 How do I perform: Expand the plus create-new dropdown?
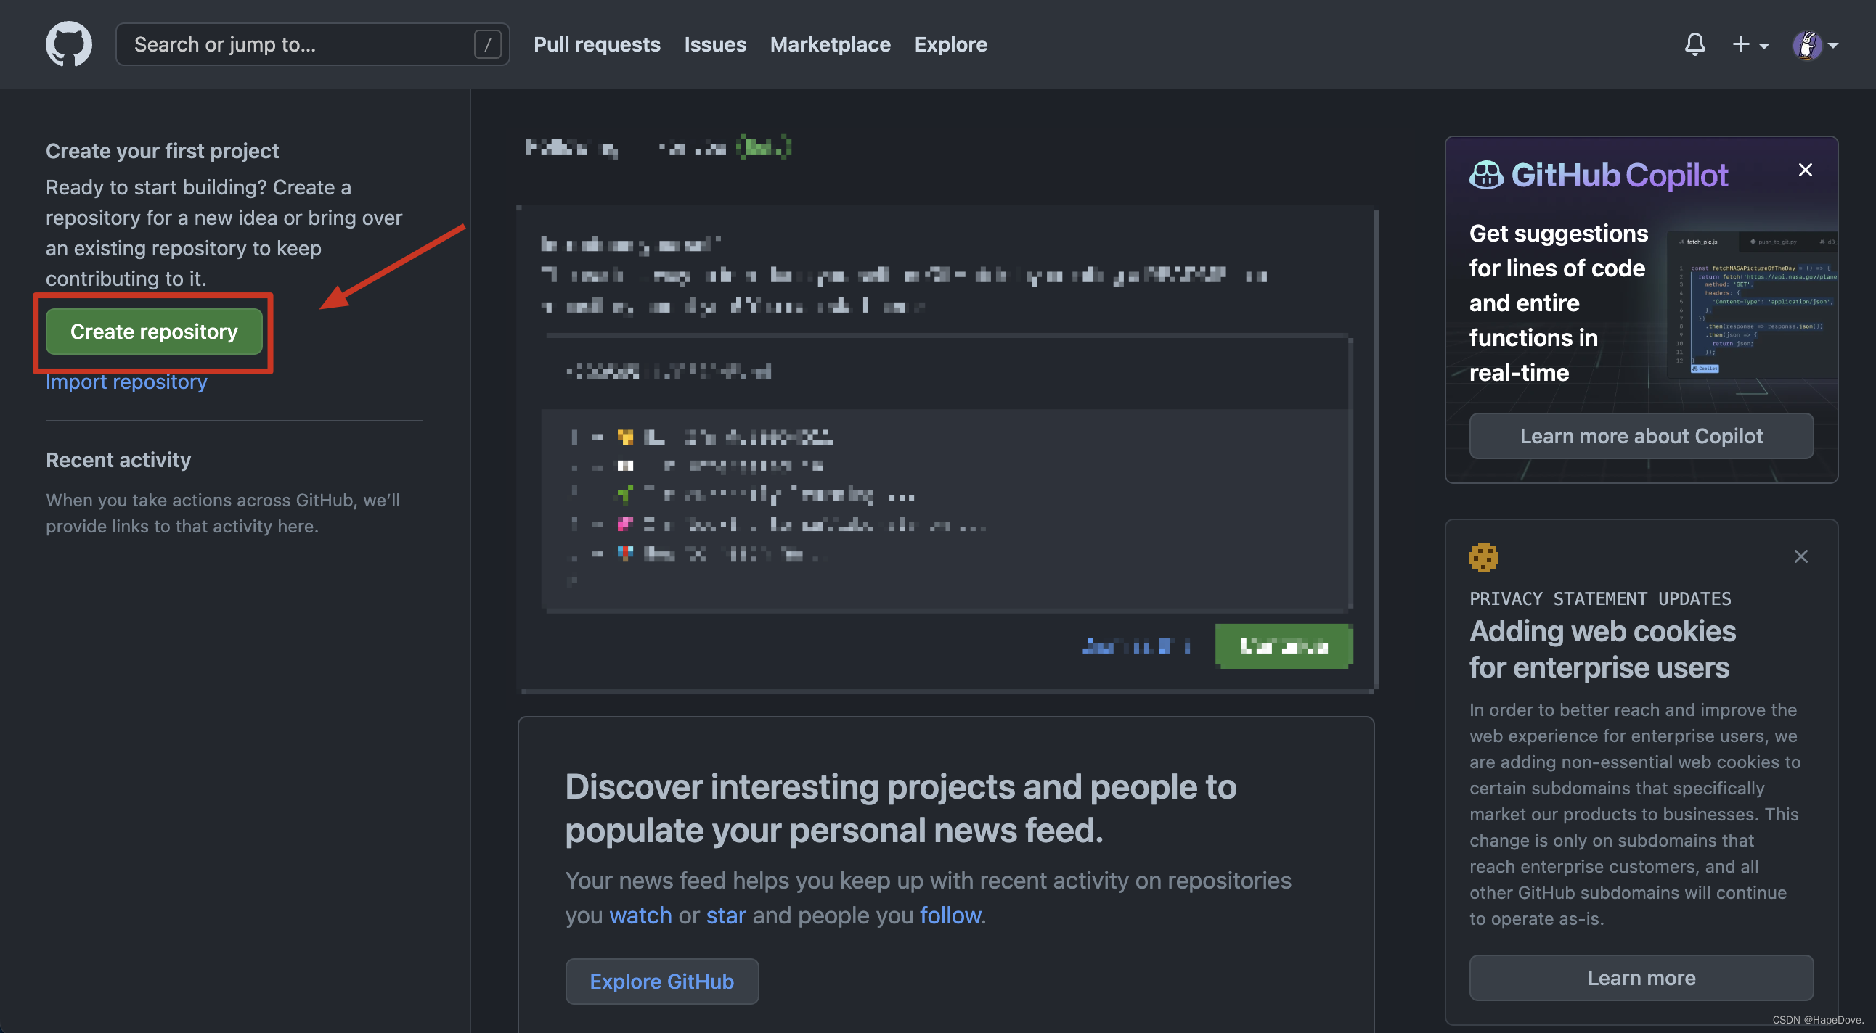pos(1749,44)
